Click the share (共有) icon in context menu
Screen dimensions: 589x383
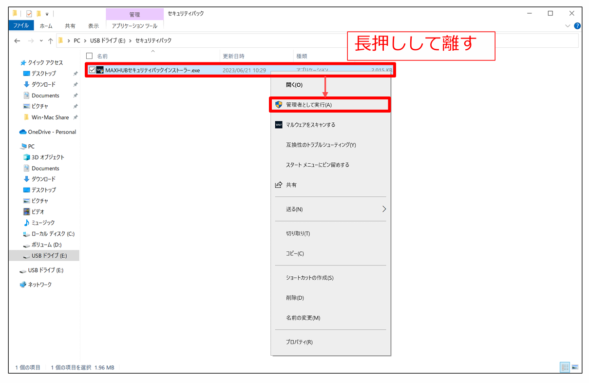279,185
